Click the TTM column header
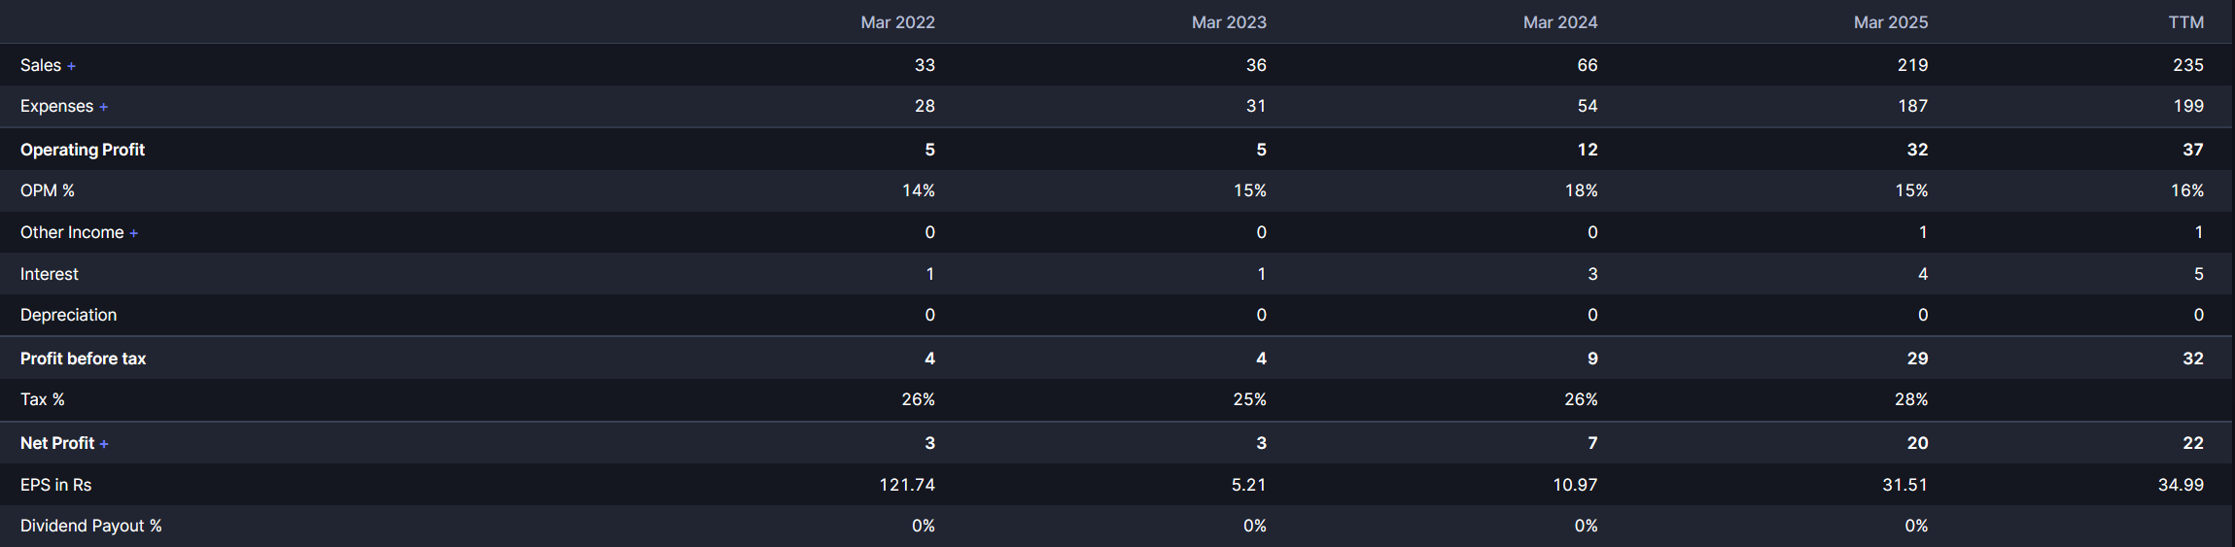2235x547 pixels. pyautogui.click(x=2185, y=22)
